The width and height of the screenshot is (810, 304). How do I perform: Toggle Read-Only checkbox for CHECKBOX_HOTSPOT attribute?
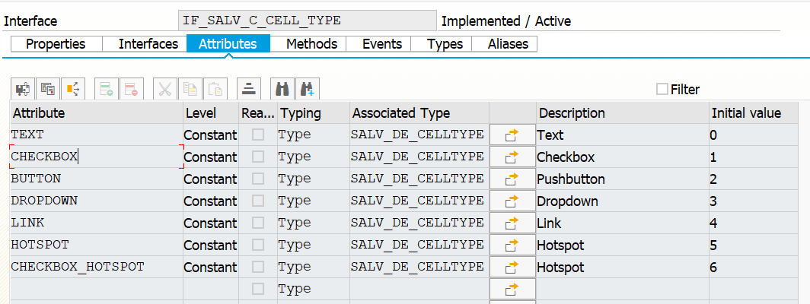[258, 268]
